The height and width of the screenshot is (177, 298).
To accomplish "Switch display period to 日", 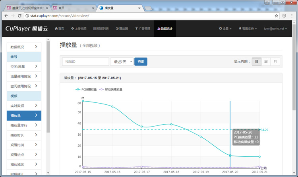I will tap(256, 62).
